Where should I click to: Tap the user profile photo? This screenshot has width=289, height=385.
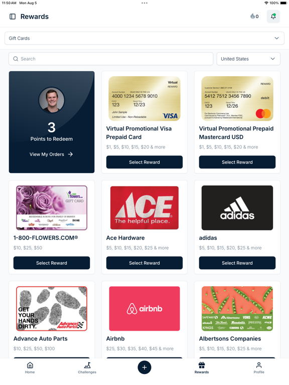click(x=52, y=100)
